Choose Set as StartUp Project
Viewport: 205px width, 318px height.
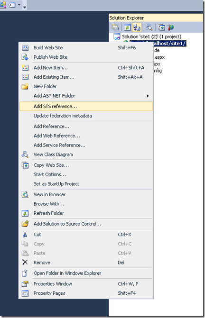coord(56,184)
